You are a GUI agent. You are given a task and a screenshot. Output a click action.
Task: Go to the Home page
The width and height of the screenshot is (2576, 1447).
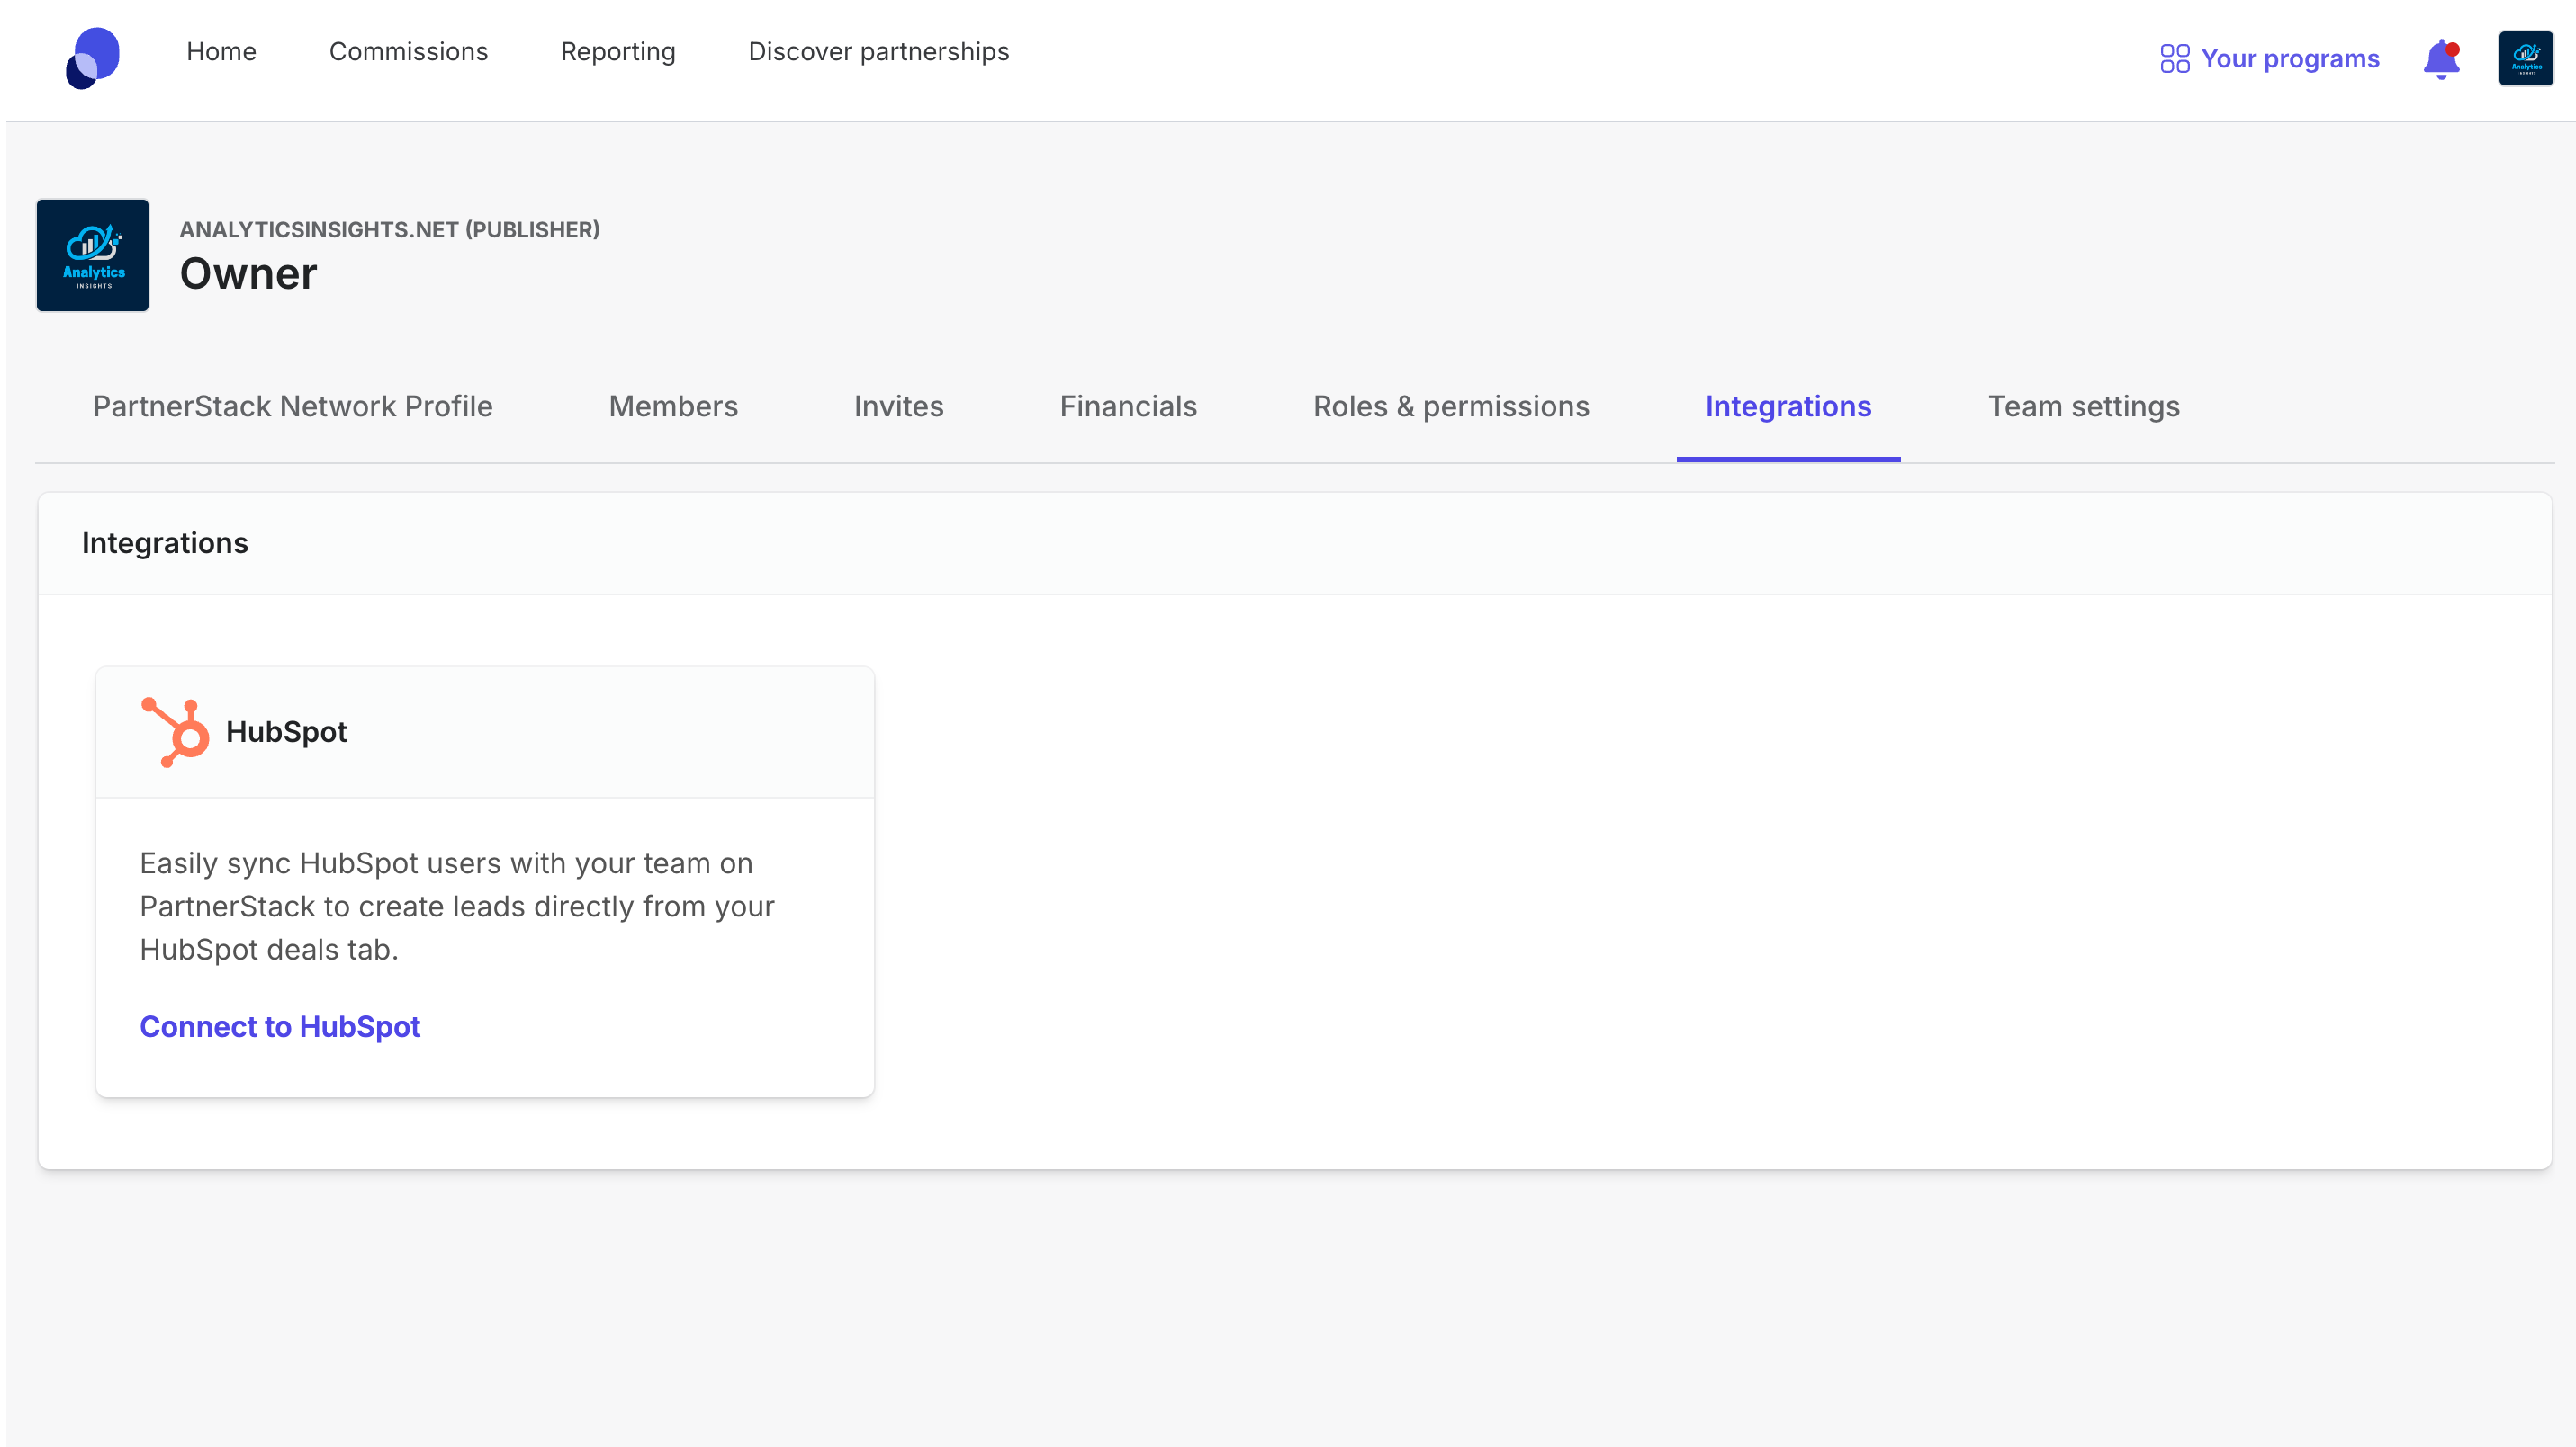click(x=221, y=52)
